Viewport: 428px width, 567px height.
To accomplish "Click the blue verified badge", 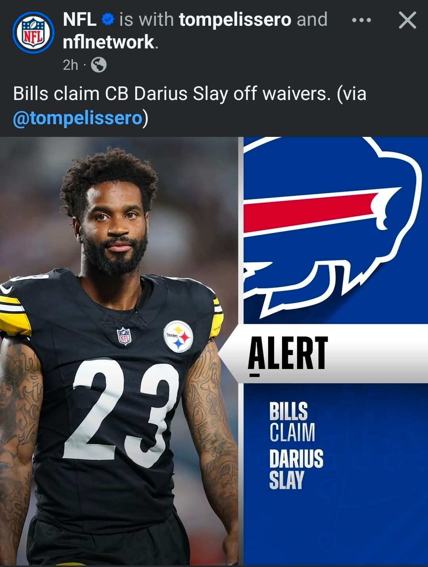I will 108,19.
